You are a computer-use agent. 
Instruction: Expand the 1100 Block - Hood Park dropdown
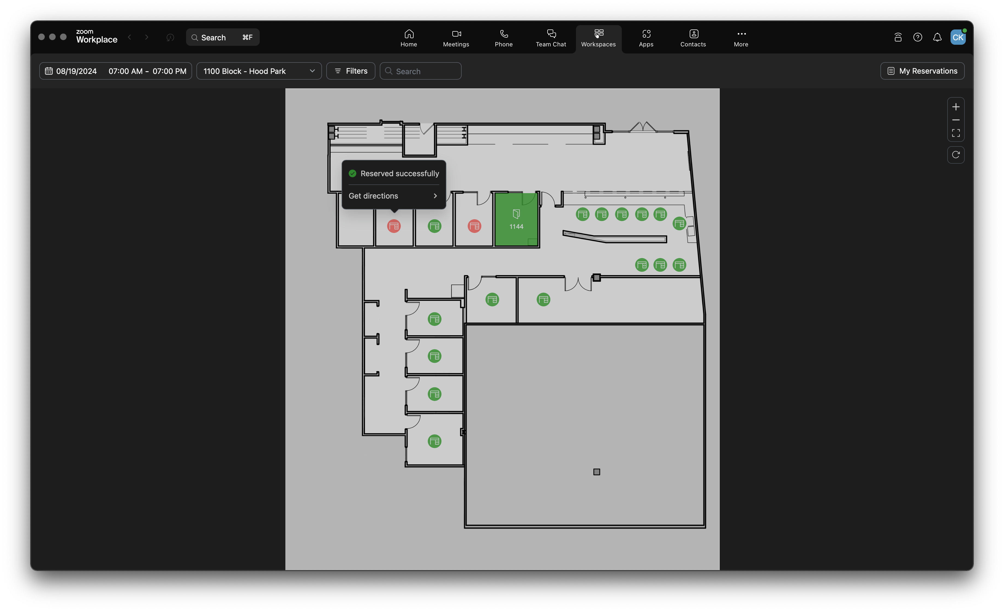(259, 71)
